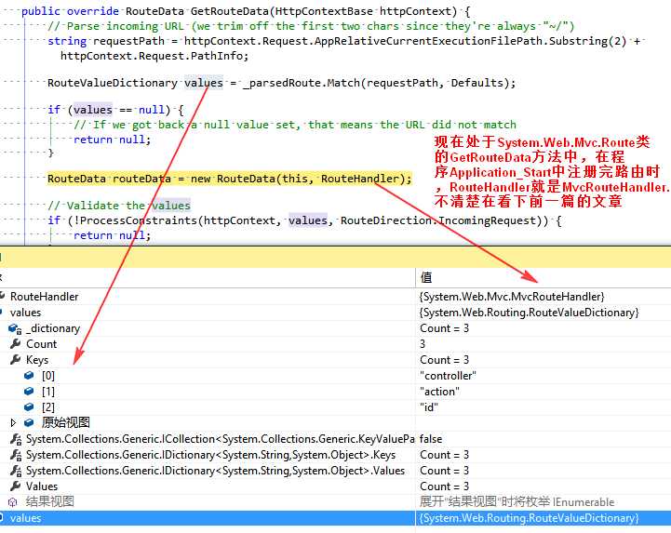Click the cube icon for Keys item [2]
Image resolution: width=671 pixels, height=533 pixels.
(29, 406)
